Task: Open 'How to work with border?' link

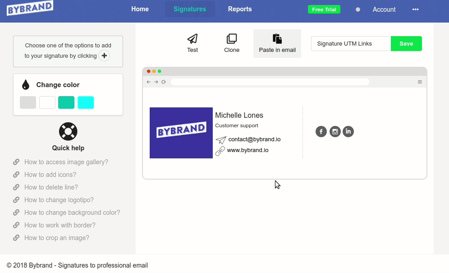Action: point(60,225)
